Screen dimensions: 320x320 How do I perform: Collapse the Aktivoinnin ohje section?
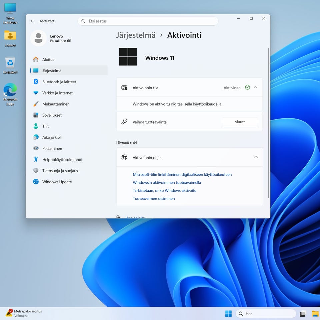click(256, 157)
